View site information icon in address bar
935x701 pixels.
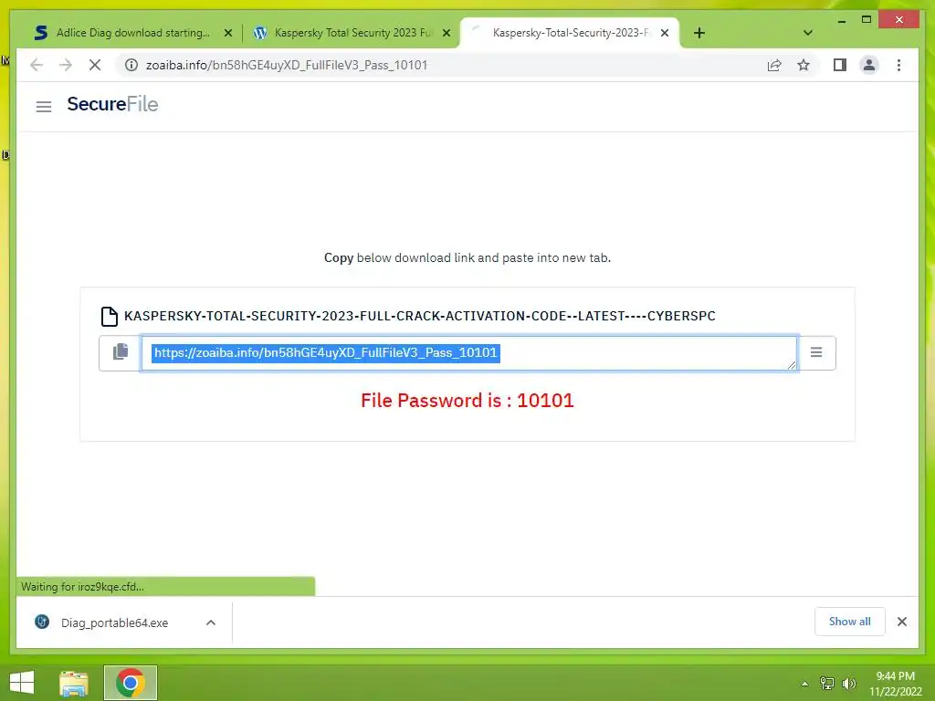tap(131, 65)
